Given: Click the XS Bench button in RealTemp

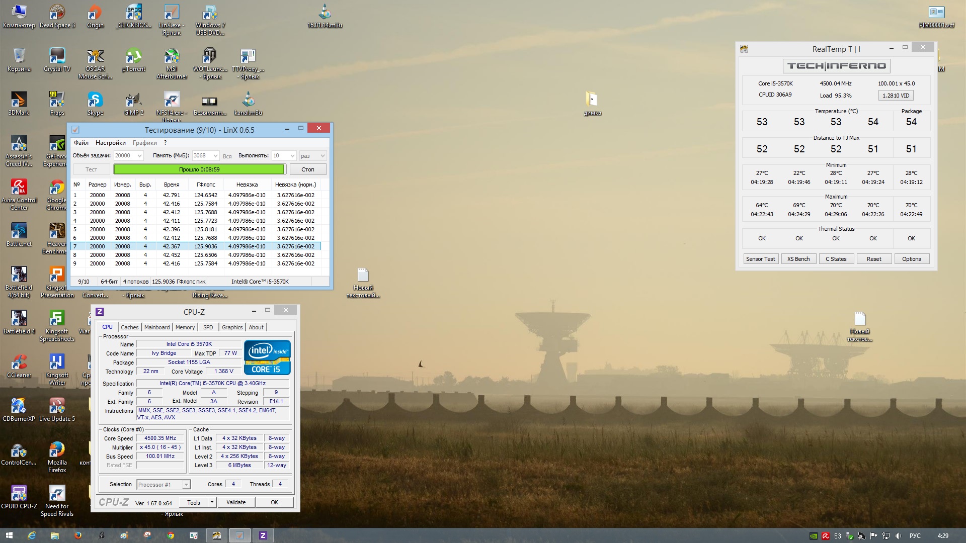Looking at the screenshot, I should pos(798,259).
